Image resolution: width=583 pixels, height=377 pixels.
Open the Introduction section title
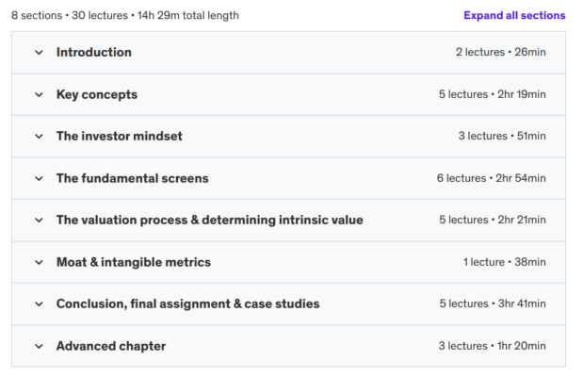(x=93, y=53)
